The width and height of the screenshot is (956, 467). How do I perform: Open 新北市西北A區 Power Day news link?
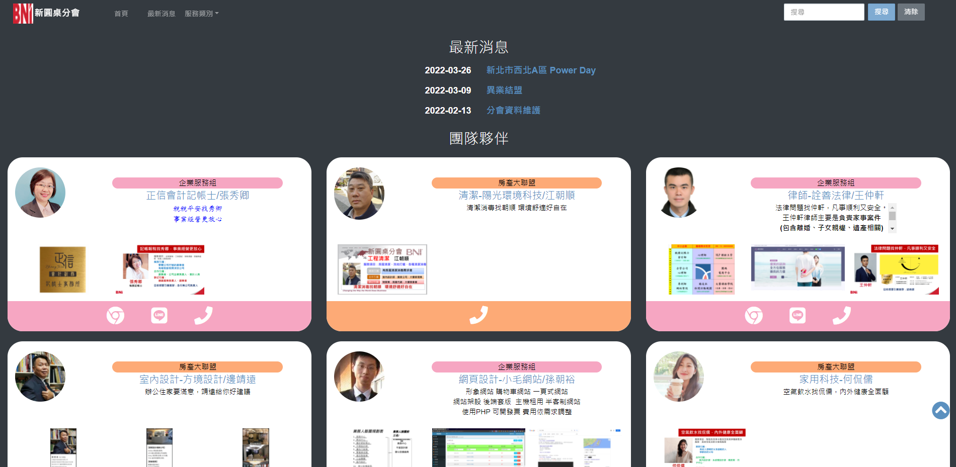[x=541, y=70]
